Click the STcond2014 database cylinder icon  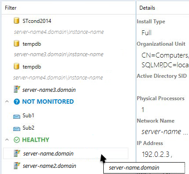pos(17,21)
